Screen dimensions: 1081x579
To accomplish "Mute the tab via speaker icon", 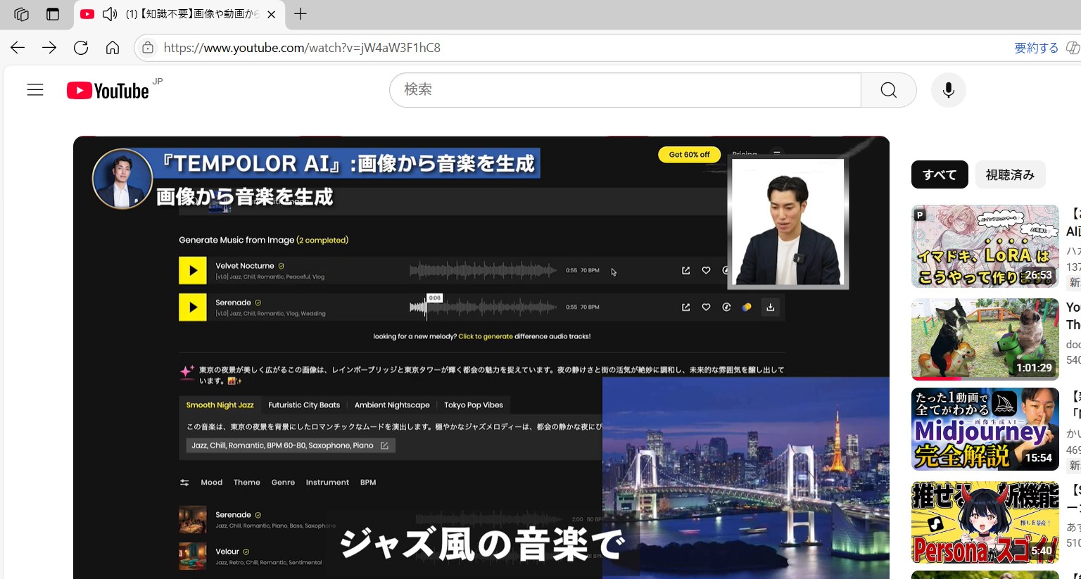I will point(109,14).
